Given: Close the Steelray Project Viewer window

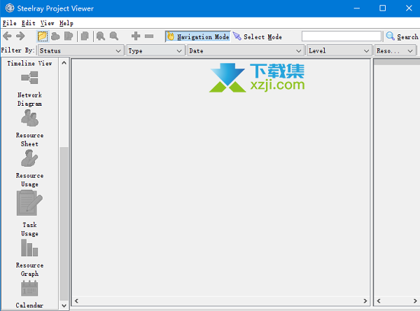Looking at the screenshot, I should pyautogui.click(x=409, y=8).
